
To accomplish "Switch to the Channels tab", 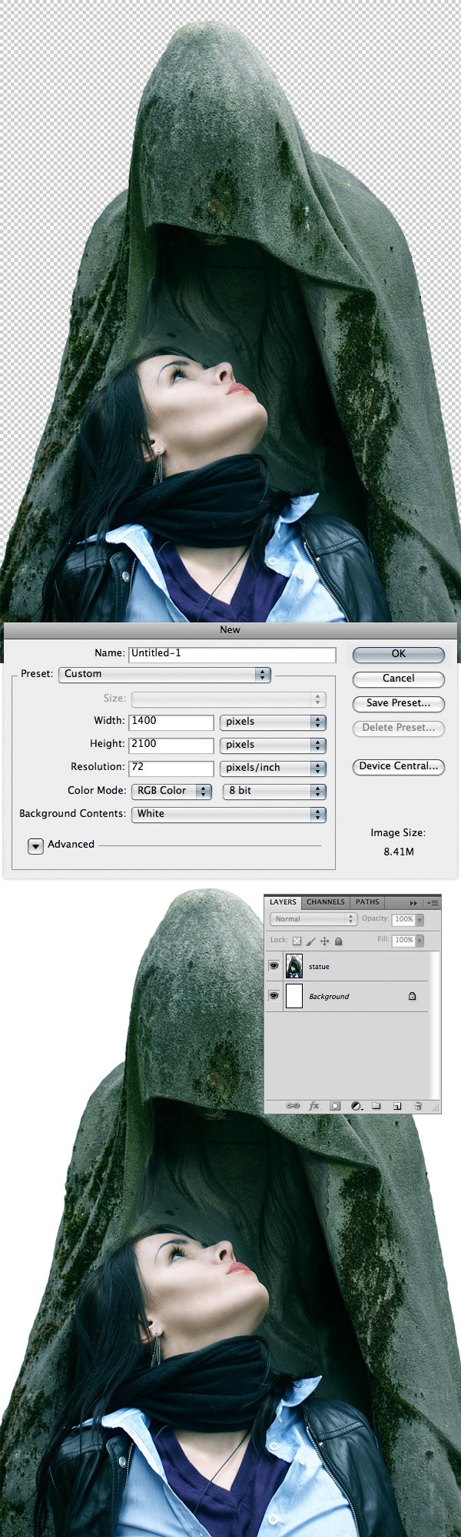I will [325, 902].
